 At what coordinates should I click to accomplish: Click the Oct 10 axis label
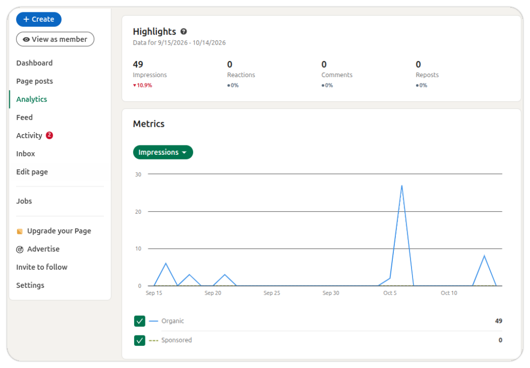(x=449, y=293)
